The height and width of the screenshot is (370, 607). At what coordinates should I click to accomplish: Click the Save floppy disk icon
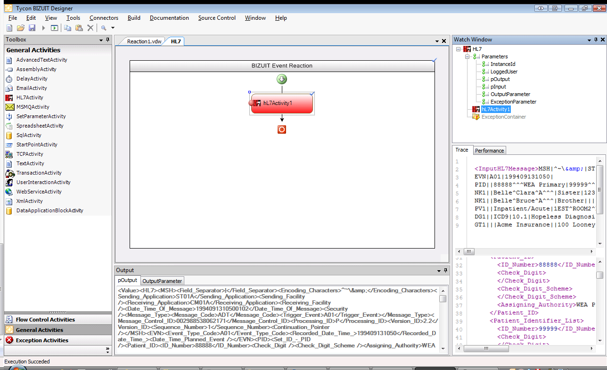click(32, 28)
